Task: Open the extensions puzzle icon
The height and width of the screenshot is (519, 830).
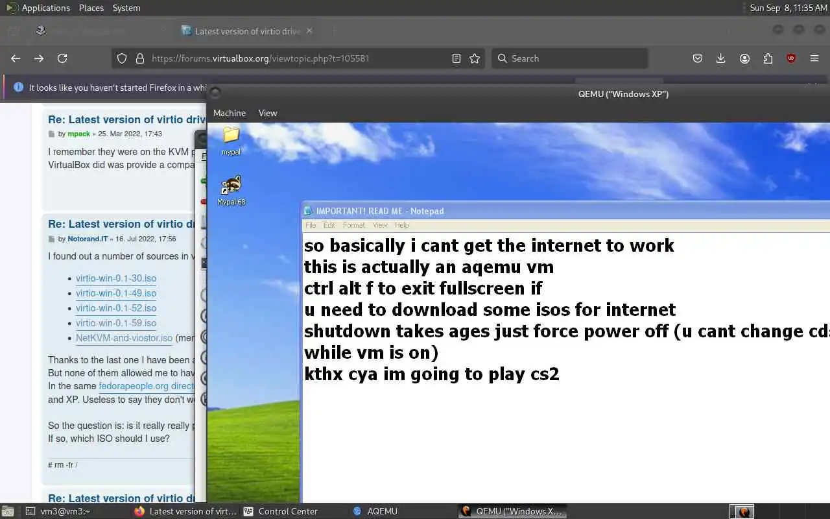Action: pyautogui.click(x=768, y=58)
